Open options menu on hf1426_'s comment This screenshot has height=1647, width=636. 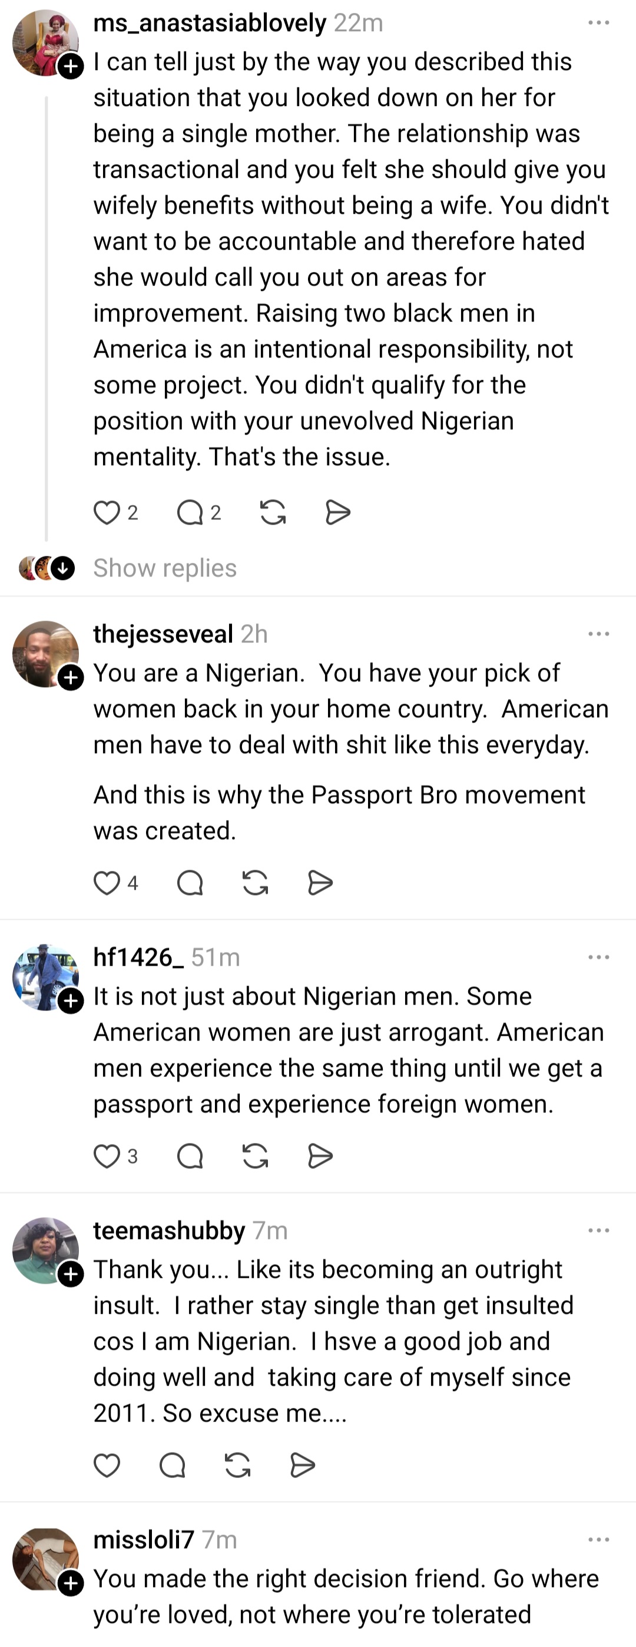tap(598, 956)
